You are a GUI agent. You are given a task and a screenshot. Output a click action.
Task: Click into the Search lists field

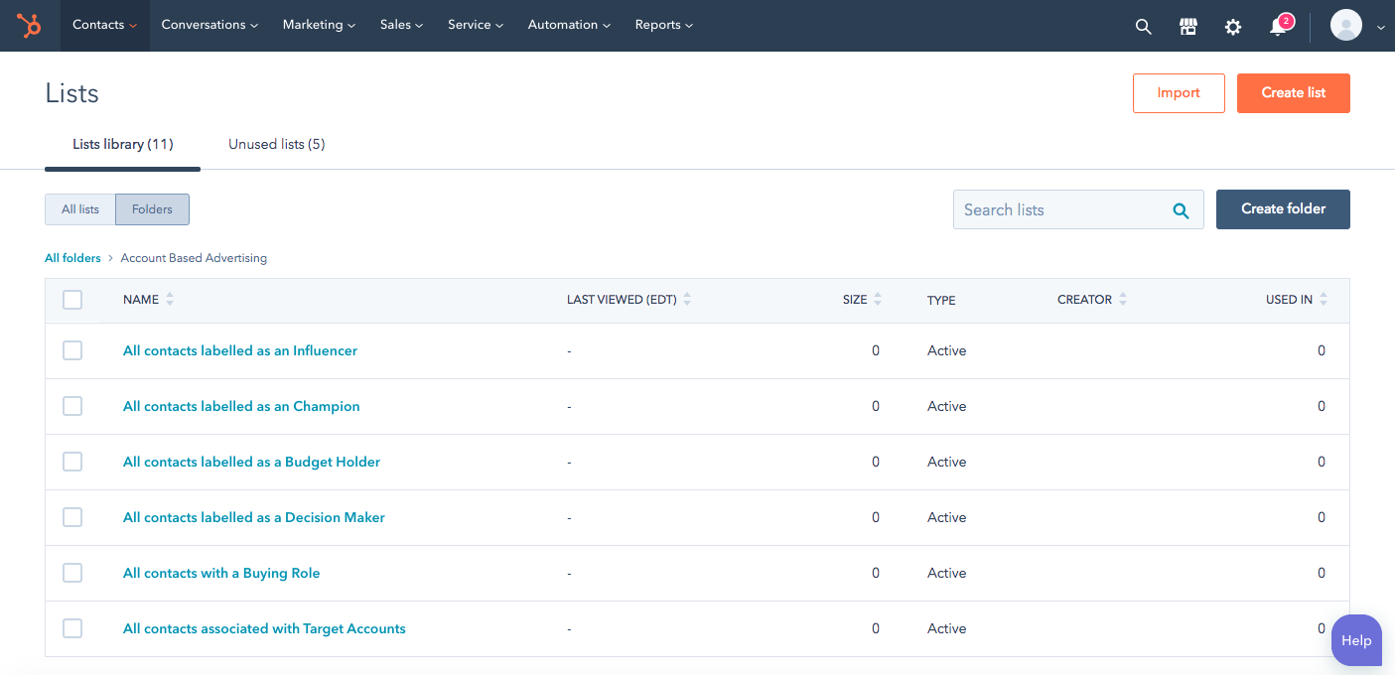pos(1062,209)
